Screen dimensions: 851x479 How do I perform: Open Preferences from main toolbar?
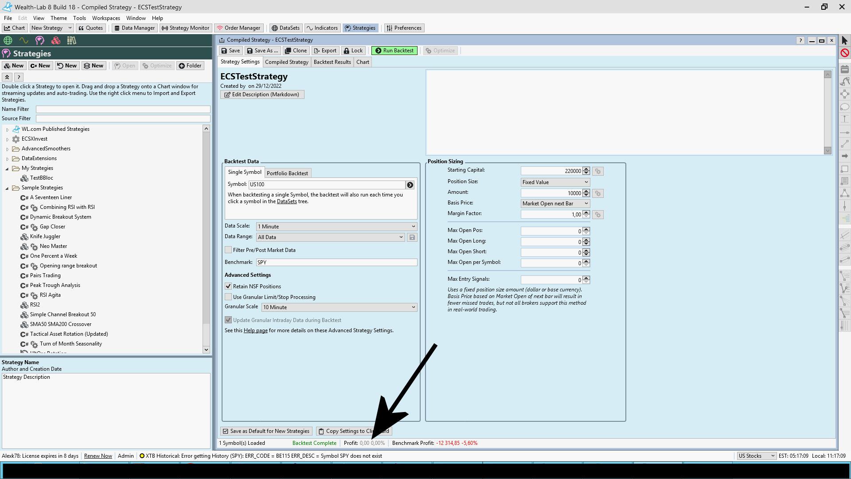click(x=404, y=28)
